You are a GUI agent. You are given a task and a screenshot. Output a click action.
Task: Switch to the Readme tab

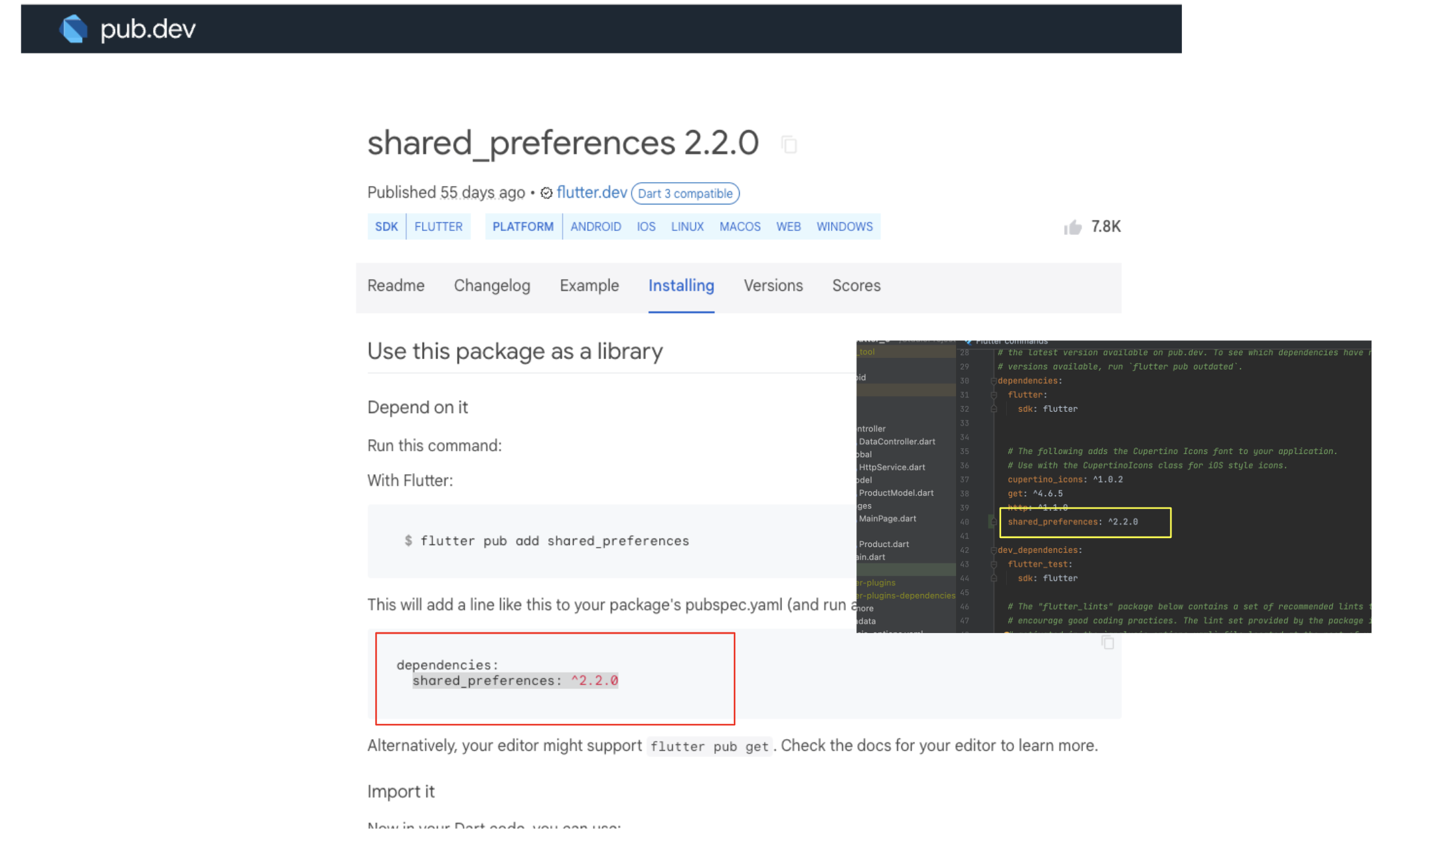click(395, 286)
